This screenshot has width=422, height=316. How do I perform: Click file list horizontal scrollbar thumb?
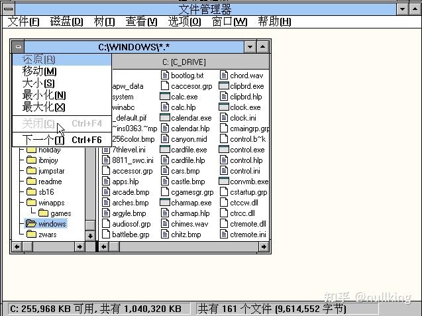click(x=114, y=246)
